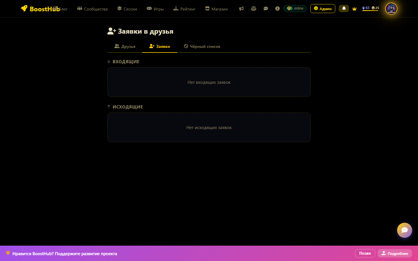Visit the Магазин store link

pos(216,9)
